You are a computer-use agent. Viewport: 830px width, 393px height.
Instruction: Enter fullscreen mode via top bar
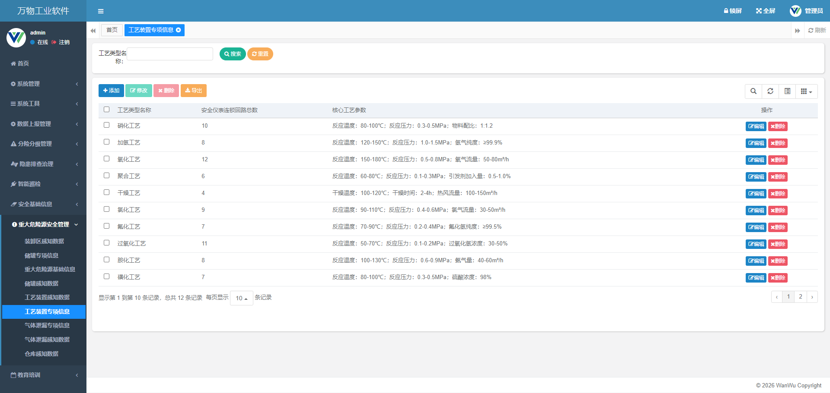[765, 11]
